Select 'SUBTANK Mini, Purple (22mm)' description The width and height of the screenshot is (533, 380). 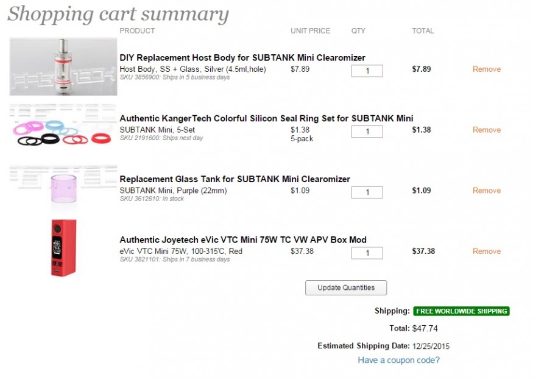[173, 191]
